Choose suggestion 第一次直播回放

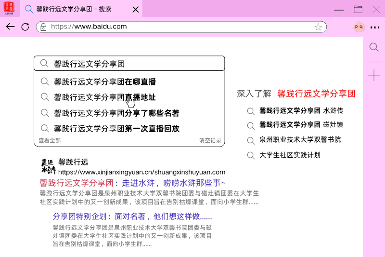pyautogui.click(x=116, y=129)
